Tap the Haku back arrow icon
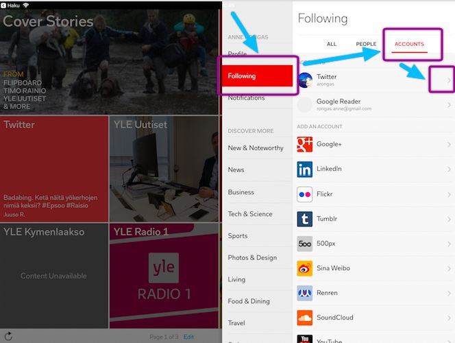Screen dimensions: 455x343 point(3,5)
